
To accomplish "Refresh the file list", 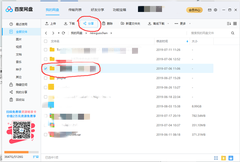I will [x=64, y=33].
